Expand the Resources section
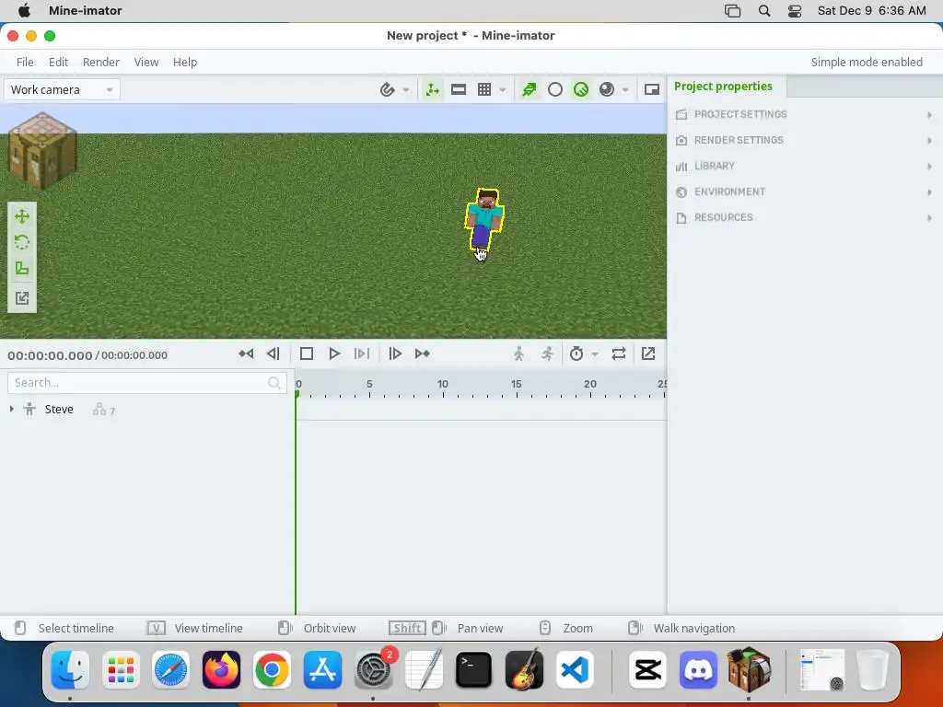 click(805, 217)
